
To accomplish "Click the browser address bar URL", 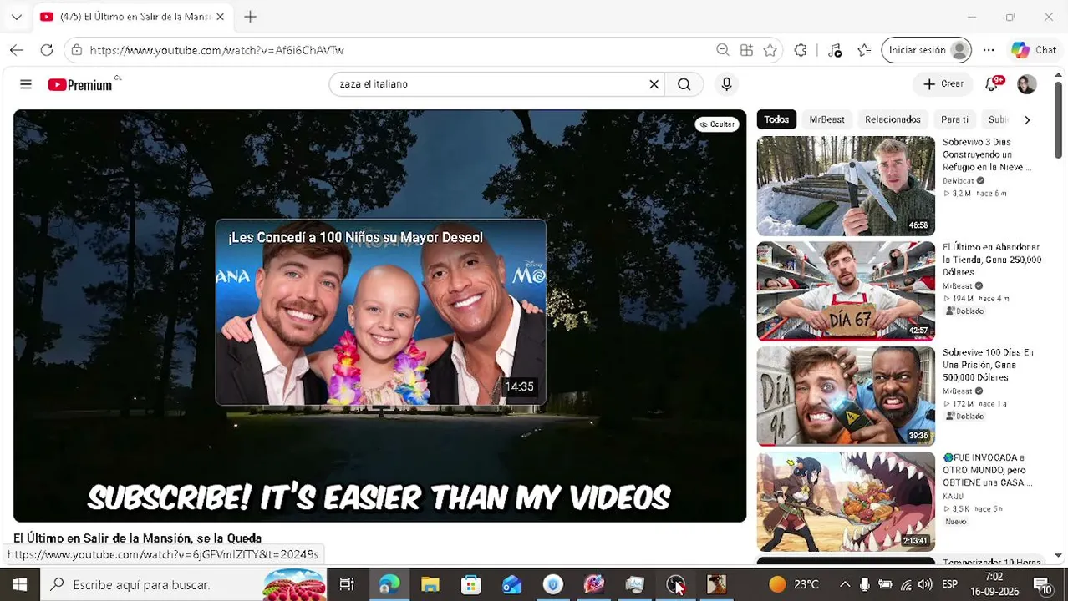I will coord(217,50).
